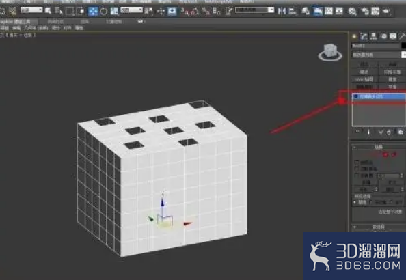This screenshot has height=280, width=406.
Task: Open the Curve Editor
Action: pos(329,11)
